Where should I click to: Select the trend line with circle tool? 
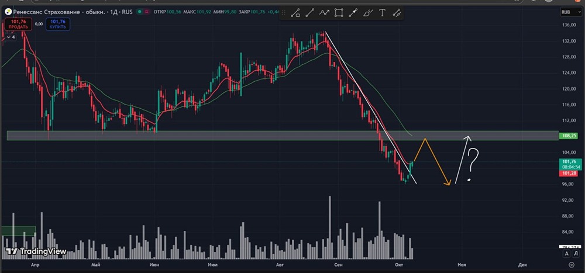295,13
